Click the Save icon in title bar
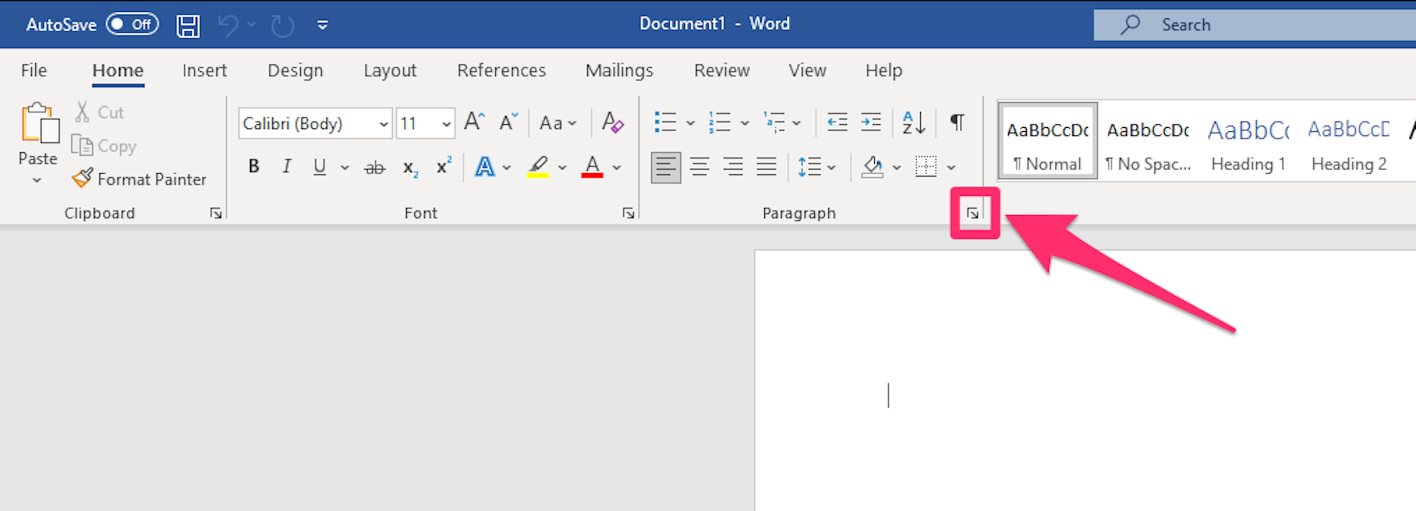 (188, 25)
